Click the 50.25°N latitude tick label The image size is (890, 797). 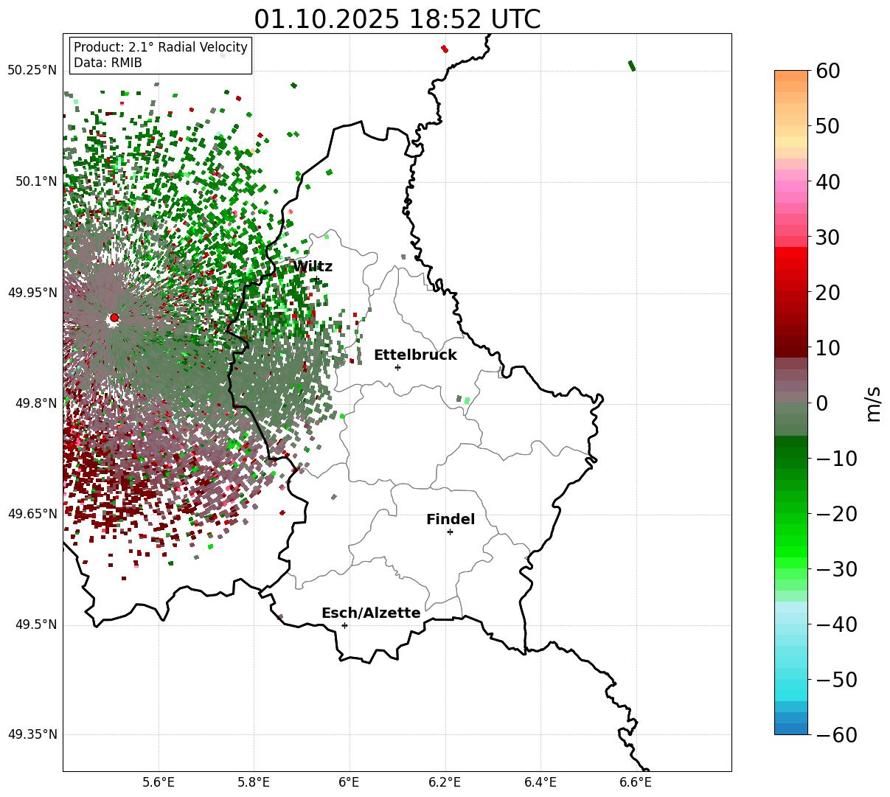[32, 70]
